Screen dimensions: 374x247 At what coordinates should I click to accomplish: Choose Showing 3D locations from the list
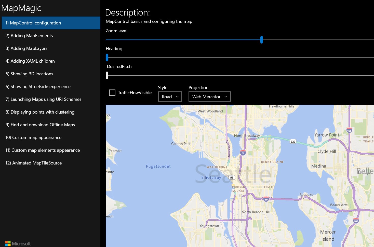[29, 74]
